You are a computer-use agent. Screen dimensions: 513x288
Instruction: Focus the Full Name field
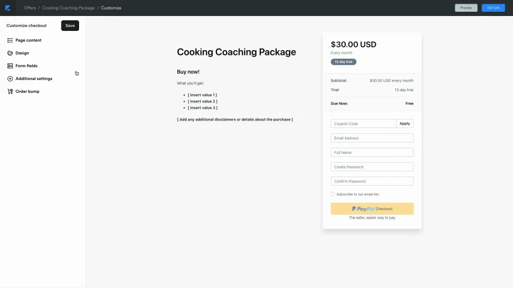point(372,153)
